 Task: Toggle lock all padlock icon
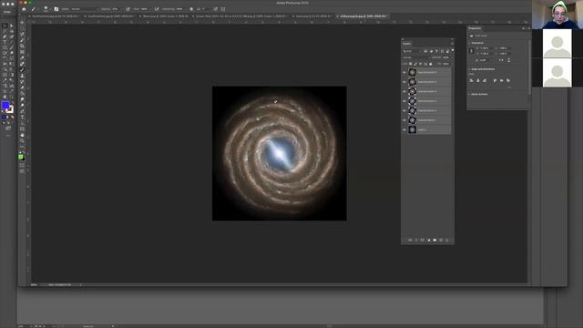[431, 64]
